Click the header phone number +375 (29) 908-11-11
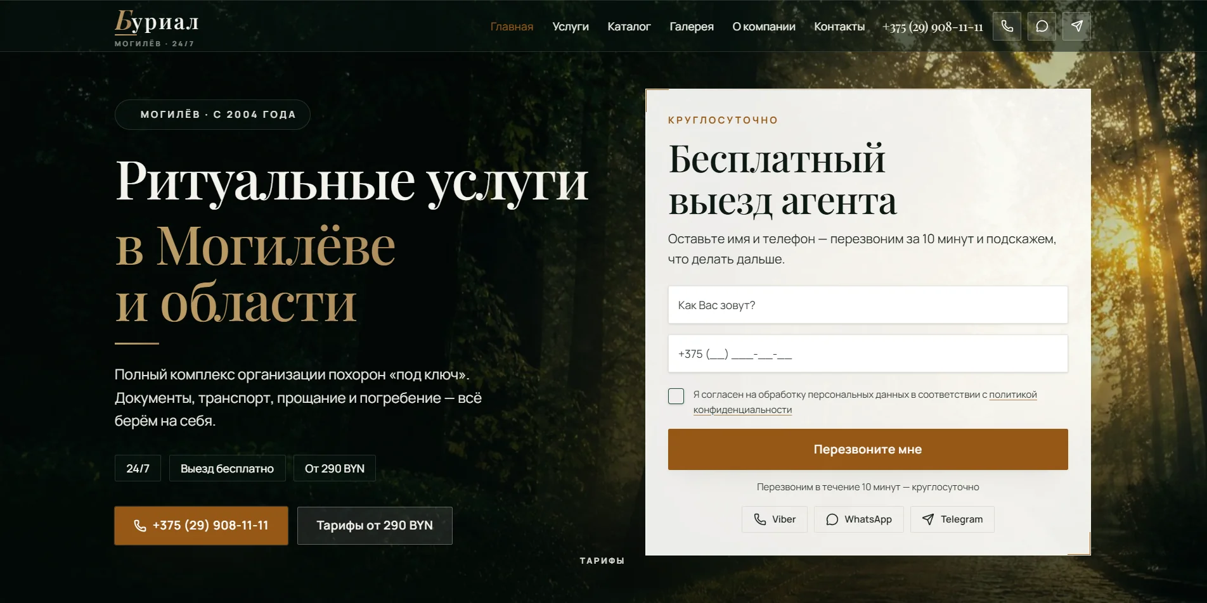This screenshot has width=1207, height=603. tap(933, 27)
